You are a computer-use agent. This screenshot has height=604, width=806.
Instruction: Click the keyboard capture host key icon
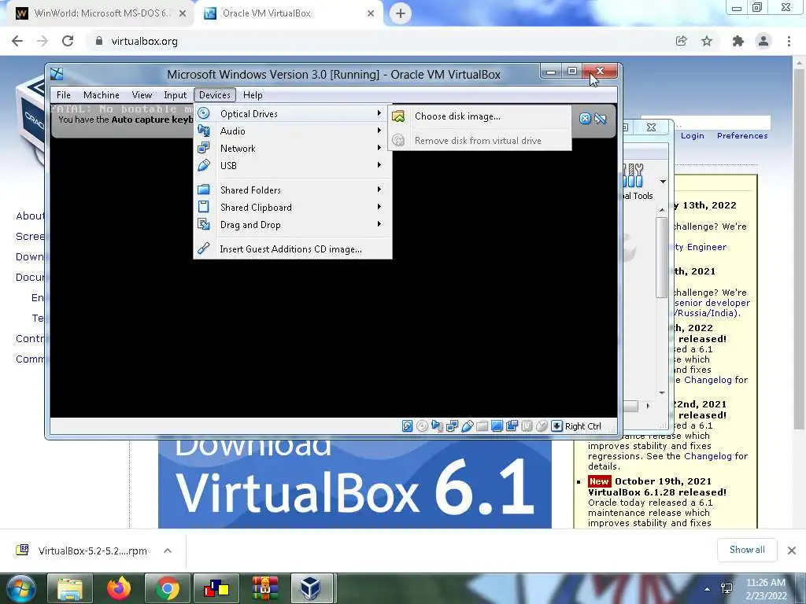(556, 425)
